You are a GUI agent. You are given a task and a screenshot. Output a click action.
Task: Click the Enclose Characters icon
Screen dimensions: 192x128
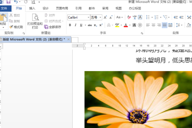pyautogui.click(x=140, y=25)
